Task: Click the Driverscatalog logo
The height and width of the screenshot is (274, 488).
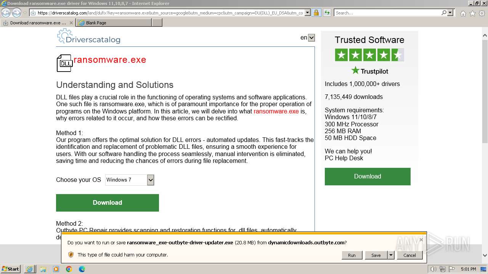Action: coord(88,37)
